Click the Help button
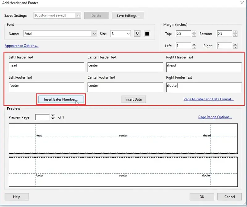Viewport: 247px width, 207px height. [17, 197]
